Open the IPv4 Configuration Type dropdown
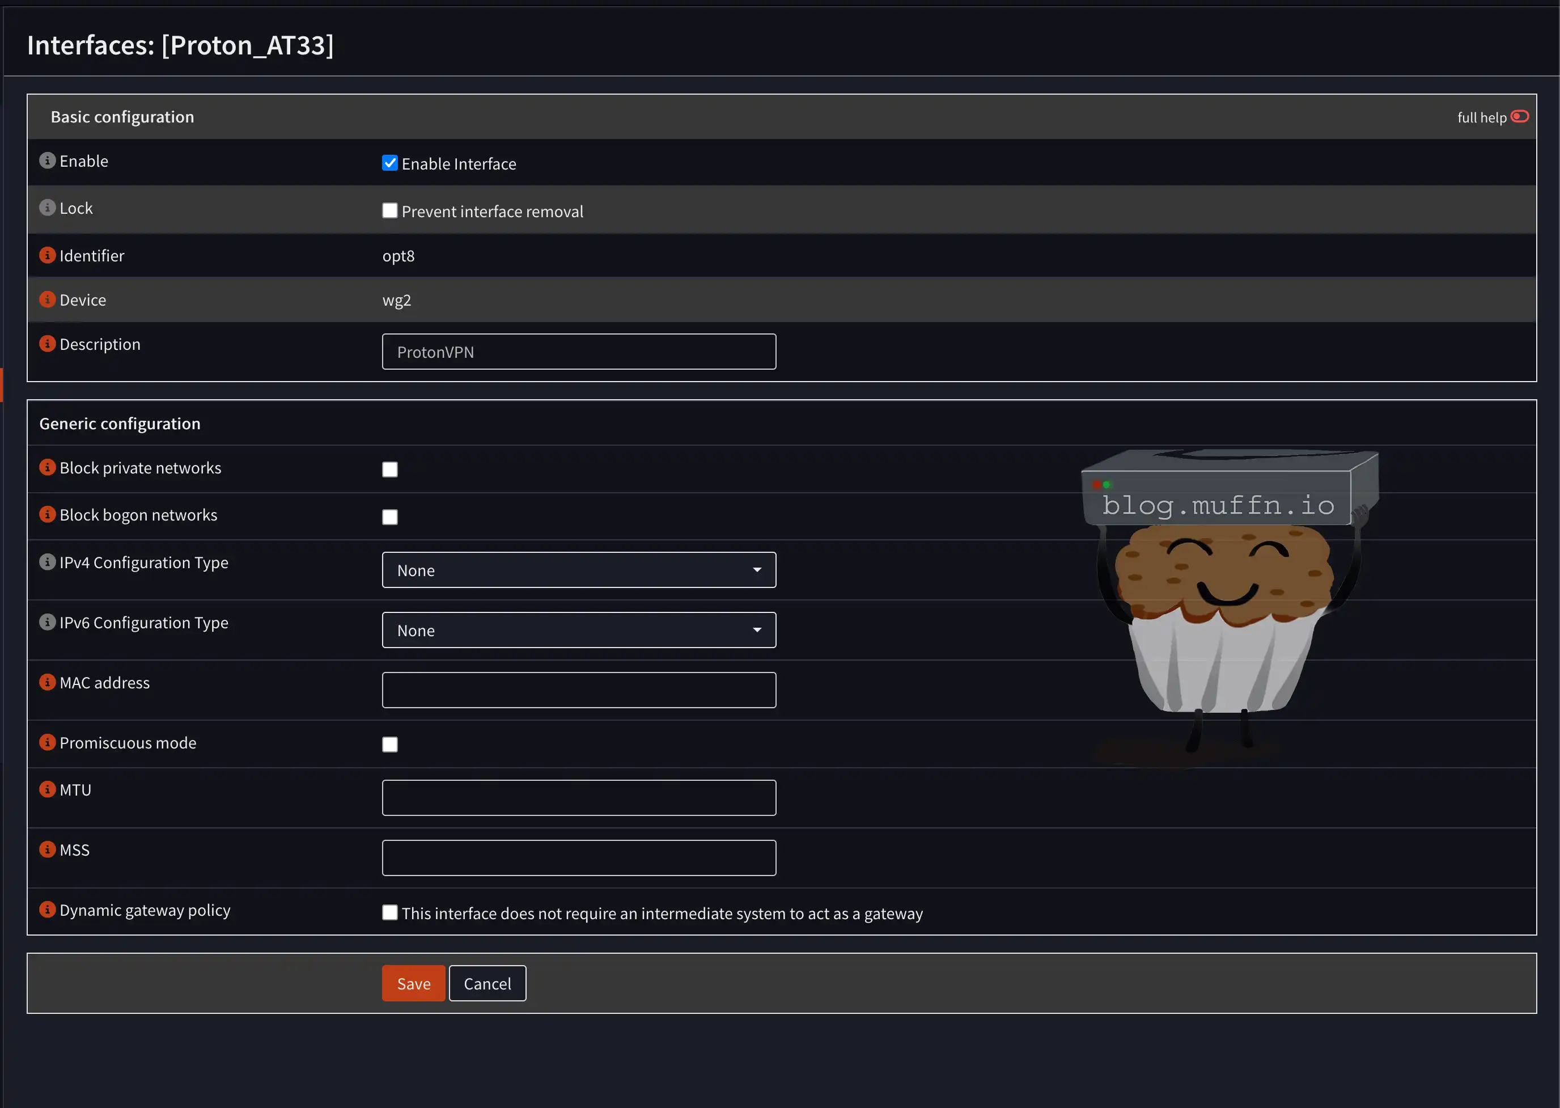This screenshot has width=1560, height=1108. coord(578,570)
